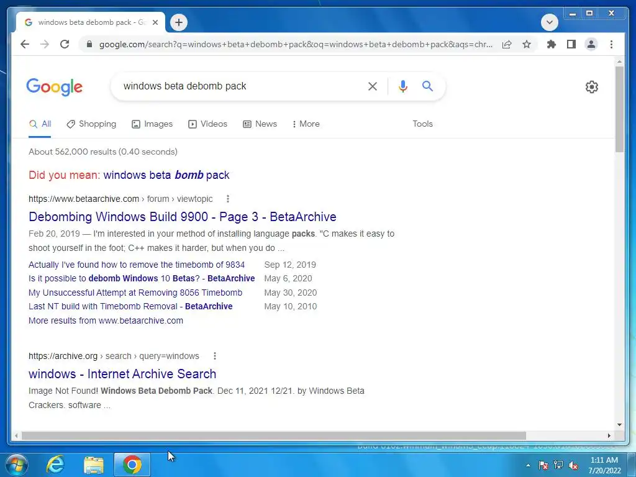Select the All results tab
Image resolution: width=636 pixels, height=477 pixels.
pyautogui.click(x=40, y=124)
